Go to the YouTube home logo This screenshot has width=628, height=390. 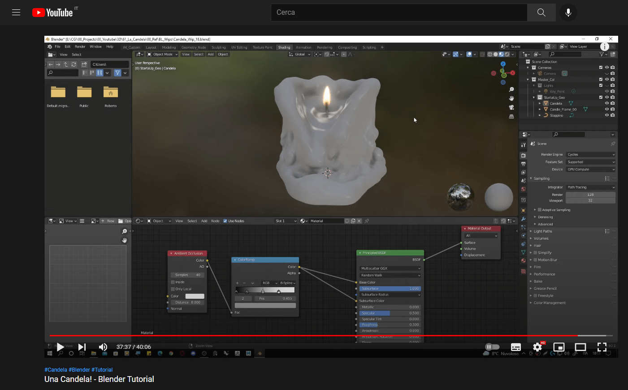pyautogui.click(x=52, y=13)
